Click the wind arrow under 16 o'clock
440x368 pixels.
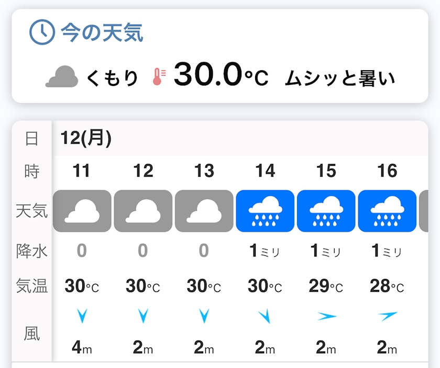point(388,316)
